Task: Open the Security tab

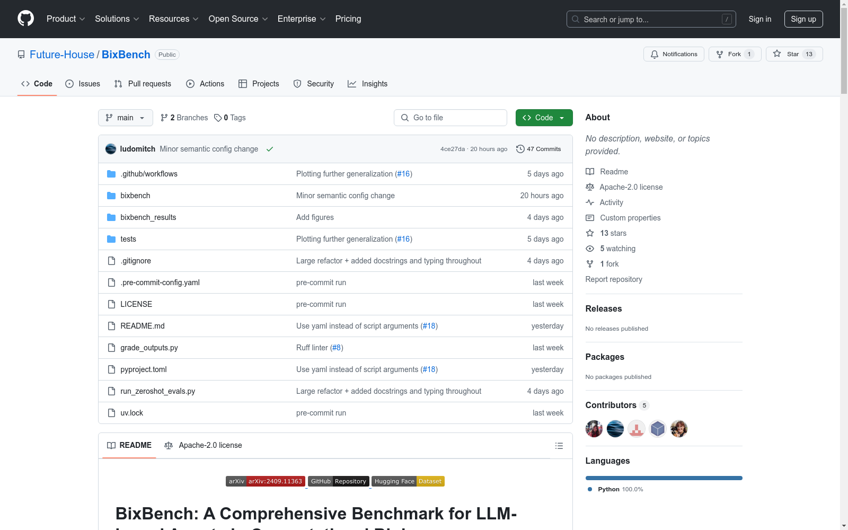Action: (314, 84)
